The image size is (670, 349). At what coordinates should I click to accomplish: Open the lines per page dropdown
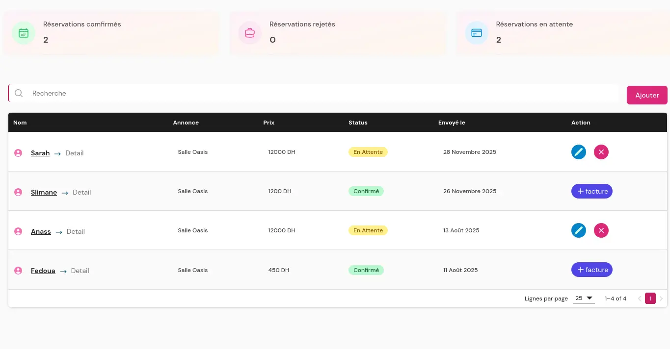(584, 299)
